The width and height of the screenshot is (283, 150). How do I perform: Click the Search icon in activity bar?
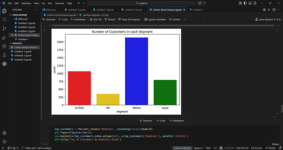[4, 20]
